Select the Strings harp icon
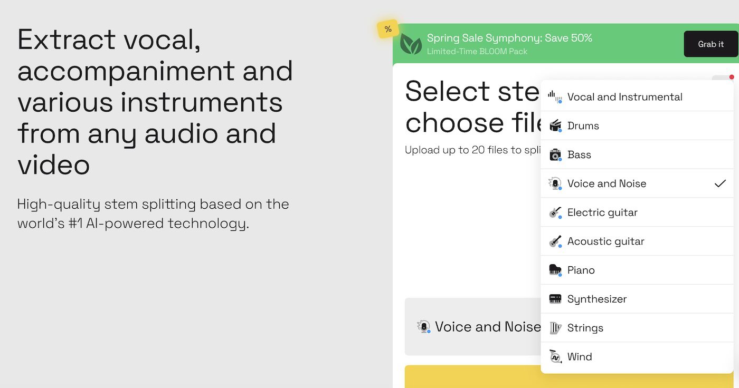 point(554,327)
